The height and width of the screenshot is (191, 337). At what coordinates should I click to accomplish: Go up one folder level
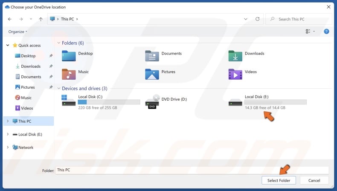41,19
